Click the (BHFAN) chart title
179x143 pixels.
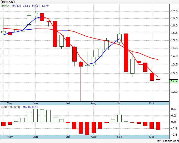pyautogui.click(x=8, y=2)
